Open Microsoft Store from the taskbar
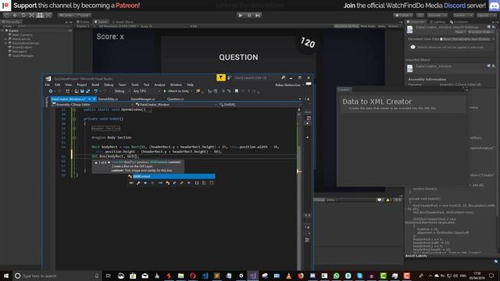Viewport: 500px width, 281px height. pyautogui.click(x=133, y=276)
